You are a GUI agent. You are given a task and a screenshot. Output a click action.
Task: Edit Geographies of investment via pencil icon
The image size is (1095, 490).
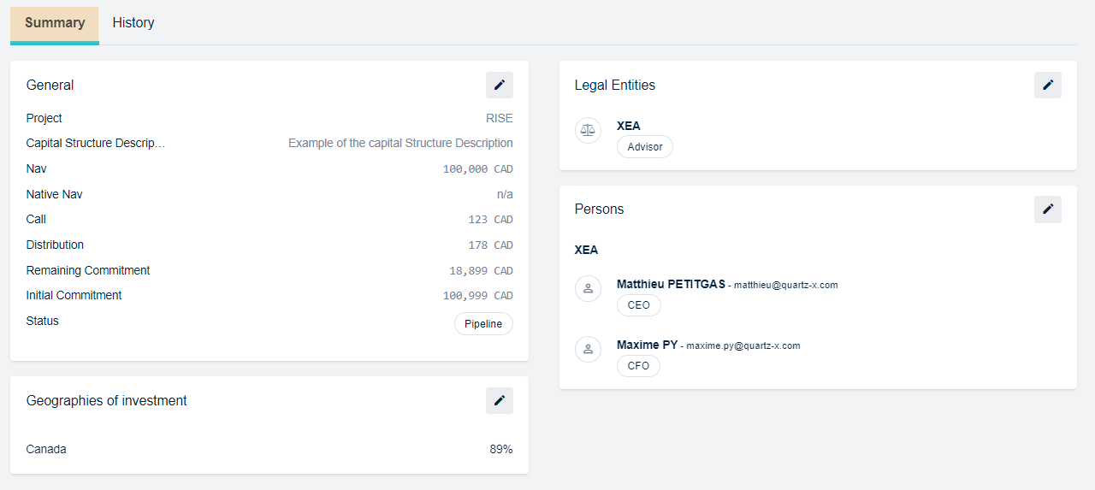[x=500, y=401]
